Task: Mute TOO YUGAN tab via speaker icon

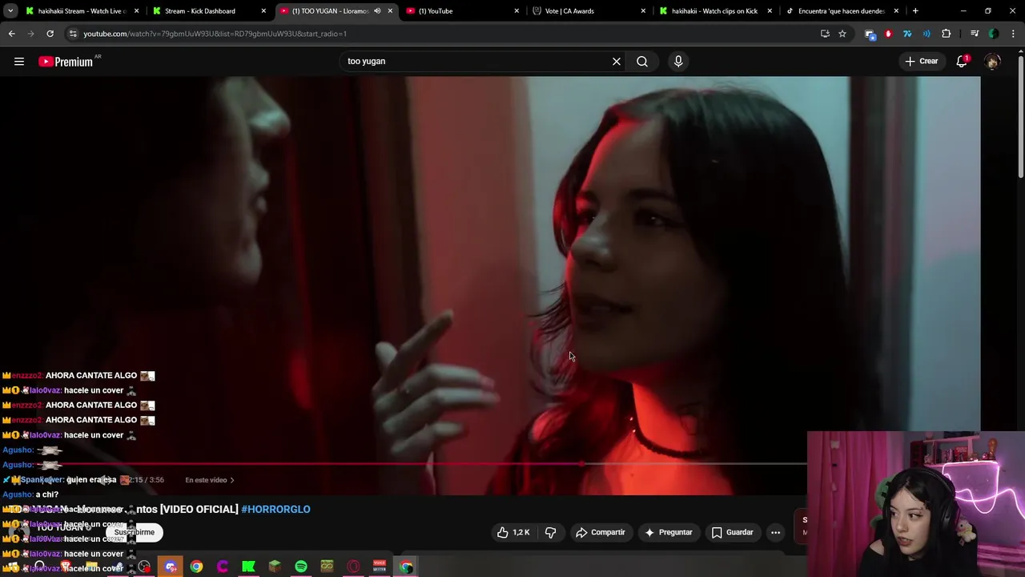Action: 377,11
